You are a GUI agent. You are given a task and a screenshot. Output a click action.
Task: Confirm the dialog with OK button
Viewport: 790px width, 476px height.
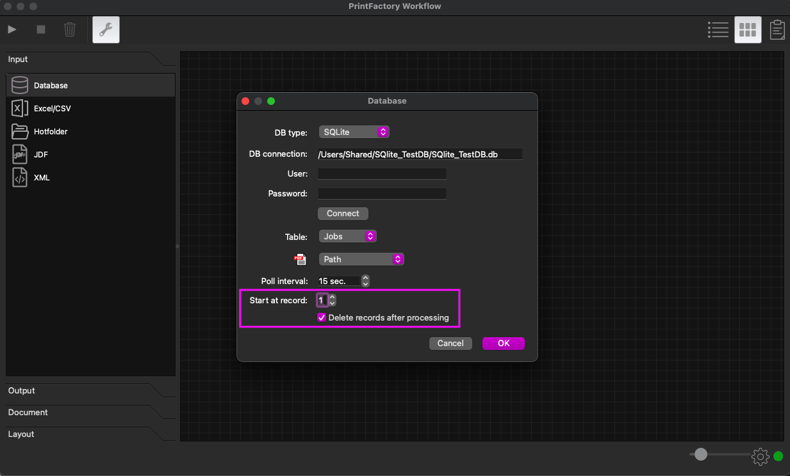coord(504,344)
